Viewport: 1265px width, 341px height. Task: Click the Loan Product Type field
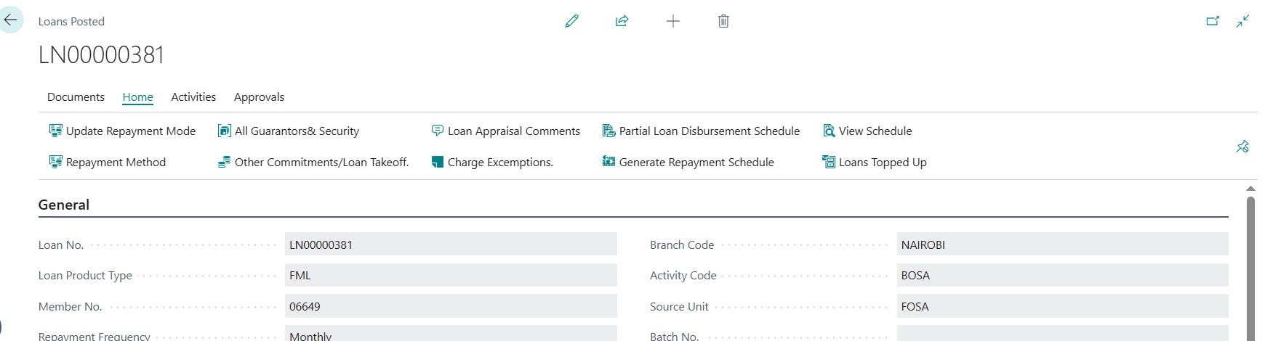[x=450, y=276]
